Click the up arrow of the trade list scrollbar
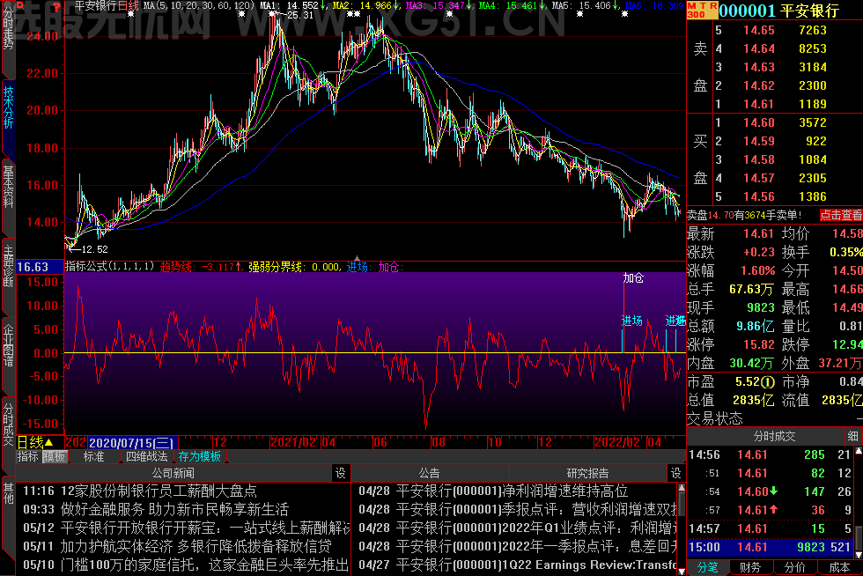This screenshot has height=576, width=863. point(858,452)
